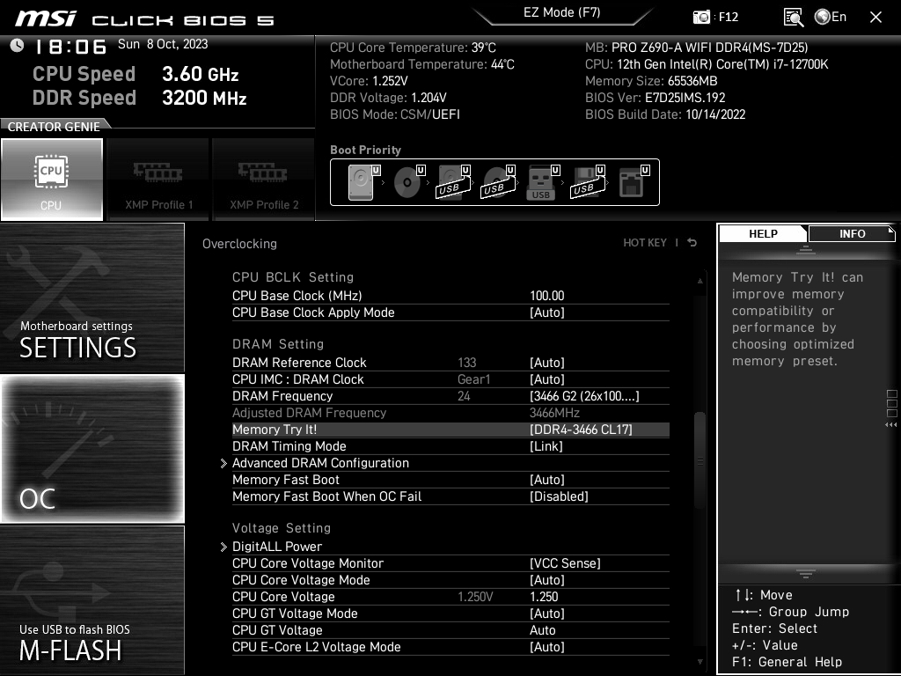Enable XMP Profile 1

(158, 180)
